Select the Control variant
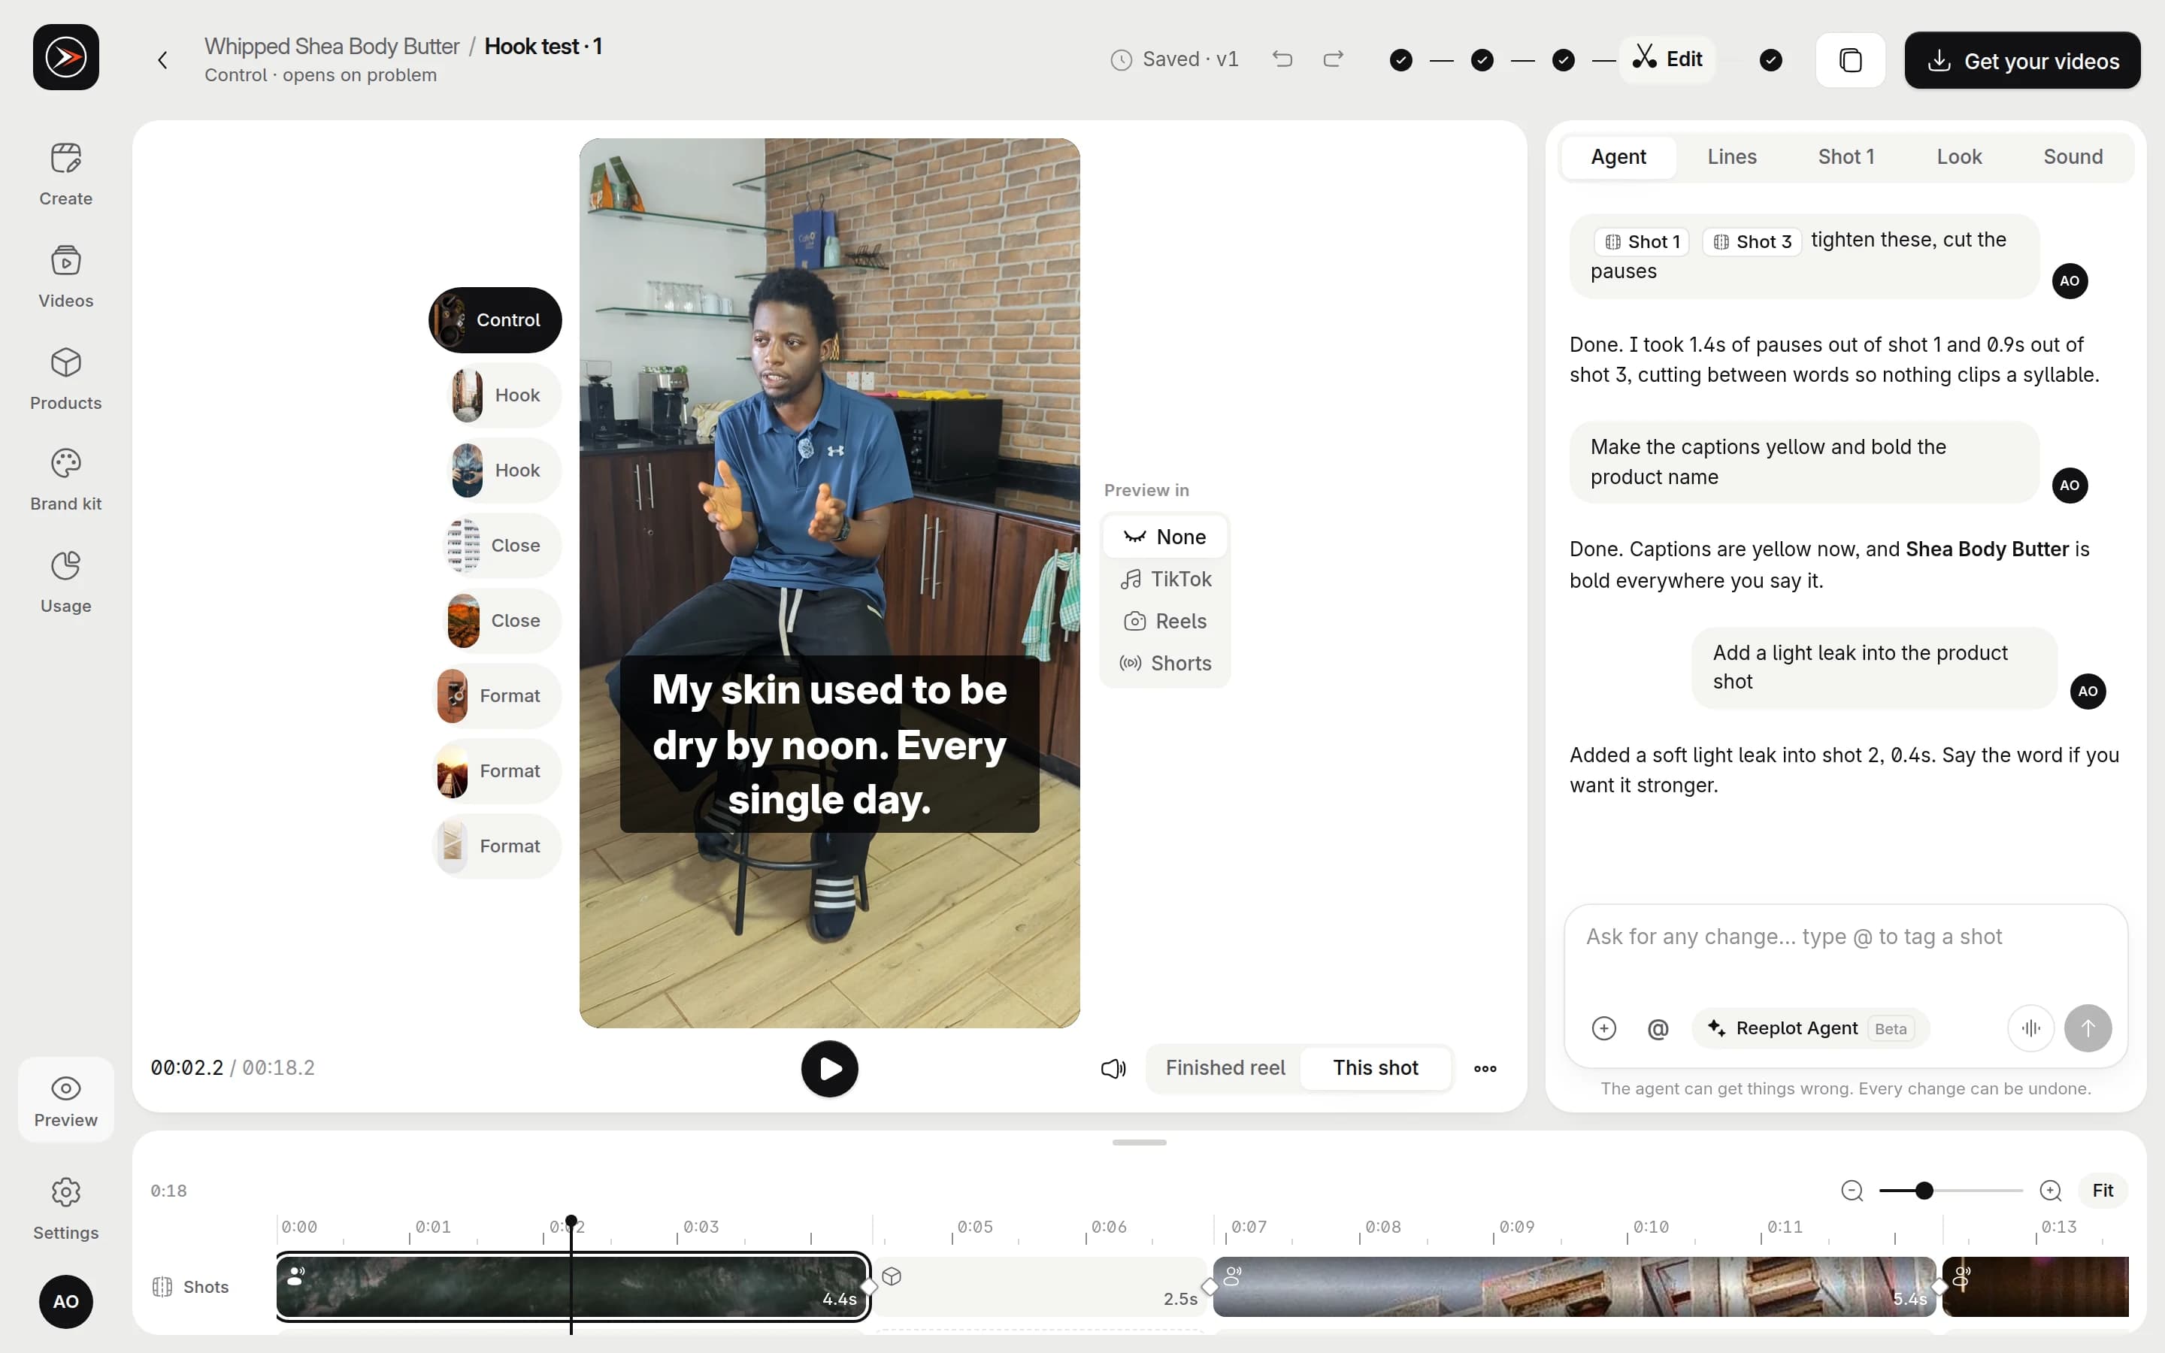2165x1353 pixels. point(495,319)
